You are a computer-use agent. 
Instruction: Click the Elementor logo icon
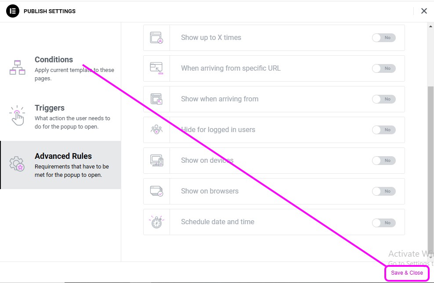[x=13, y=11]
